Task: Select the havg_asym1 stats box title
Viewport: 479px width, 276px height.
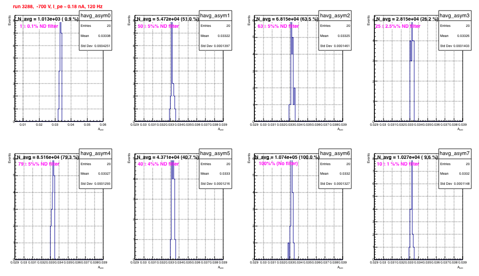Action: click(215, 15)
